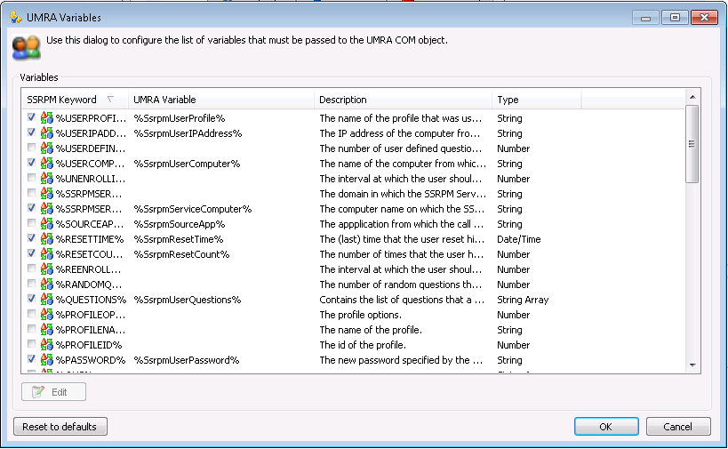Cancel the UMRA Variables dialog
This screenshot has height=449, width=728.
pos(678,426)
